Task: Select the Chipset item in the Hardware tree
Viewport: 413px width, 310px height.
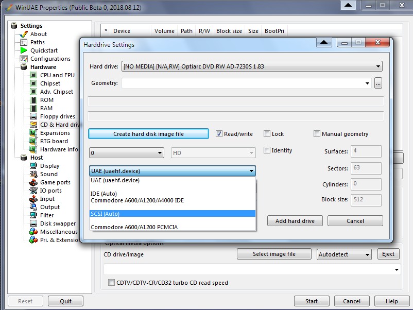Action: tap(50, 83)
